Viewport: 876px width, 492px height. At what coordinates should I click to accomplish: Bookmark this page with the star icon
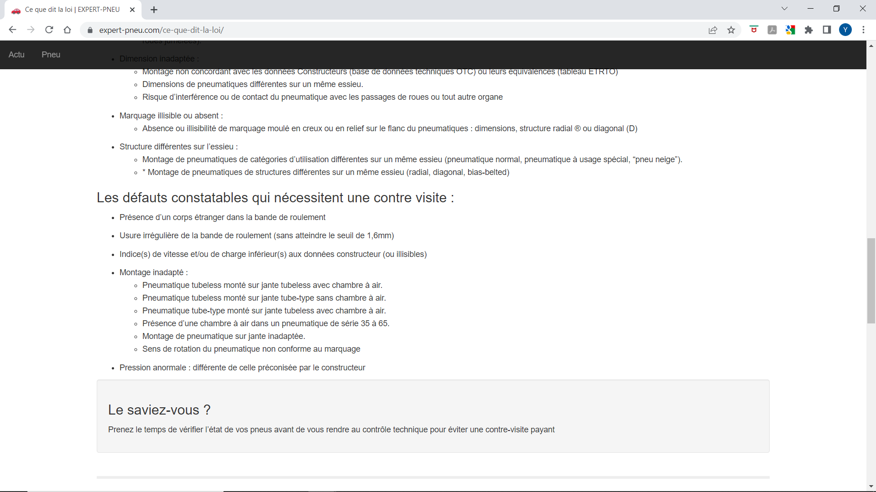731,30
